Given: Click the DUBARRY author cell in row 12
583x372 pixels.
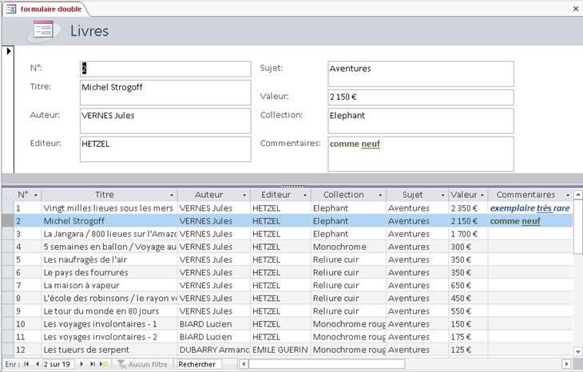Looking at the screenshot, I should click(x=214, y=350).
